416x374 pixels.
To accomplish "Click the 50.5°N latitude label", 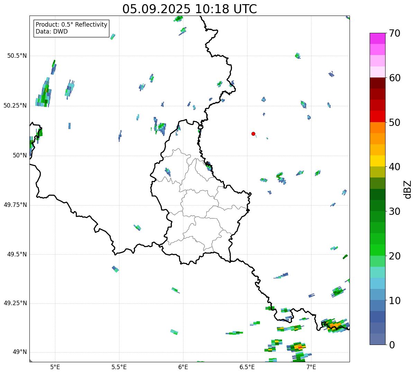I will point(17,56).
